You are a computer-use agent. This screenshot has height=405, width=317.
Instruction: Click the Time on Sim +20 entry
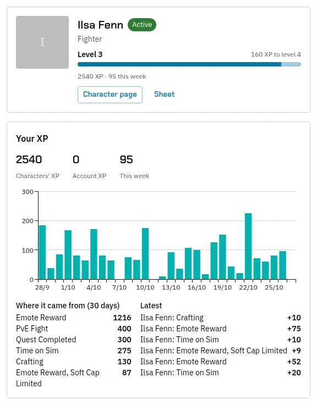click(x=221, y=373)
